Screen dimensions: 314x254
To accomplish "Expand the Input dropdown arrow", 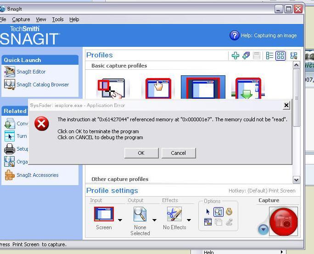I will tap(120, 220).
